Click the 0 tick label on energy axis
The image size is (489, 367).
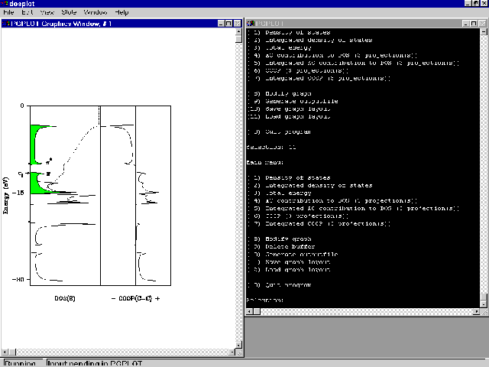tap(22, 106)
